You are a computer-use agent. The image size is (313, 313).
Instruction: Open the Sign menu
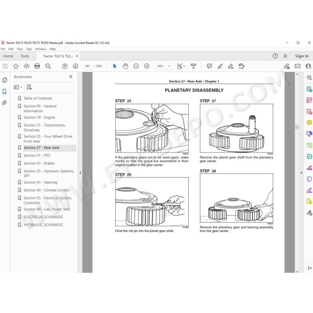point(29,49)
